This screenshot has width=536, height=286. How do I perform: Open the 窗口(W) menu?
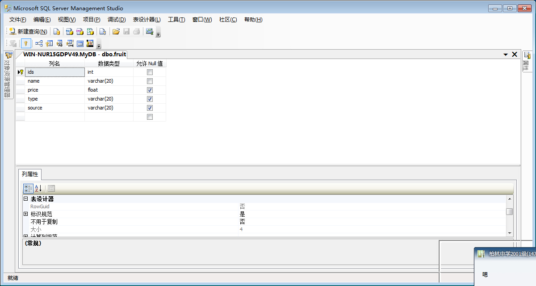(x=202, y=20)
